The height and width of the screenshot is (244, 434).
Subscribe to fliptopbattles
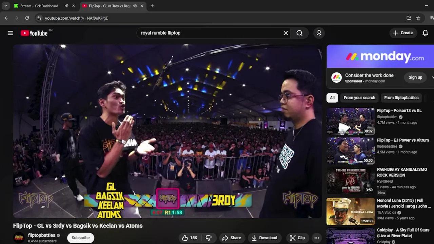[x=81, y=238]
